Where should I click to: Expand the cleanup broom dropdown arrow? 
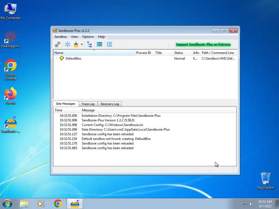82,44
